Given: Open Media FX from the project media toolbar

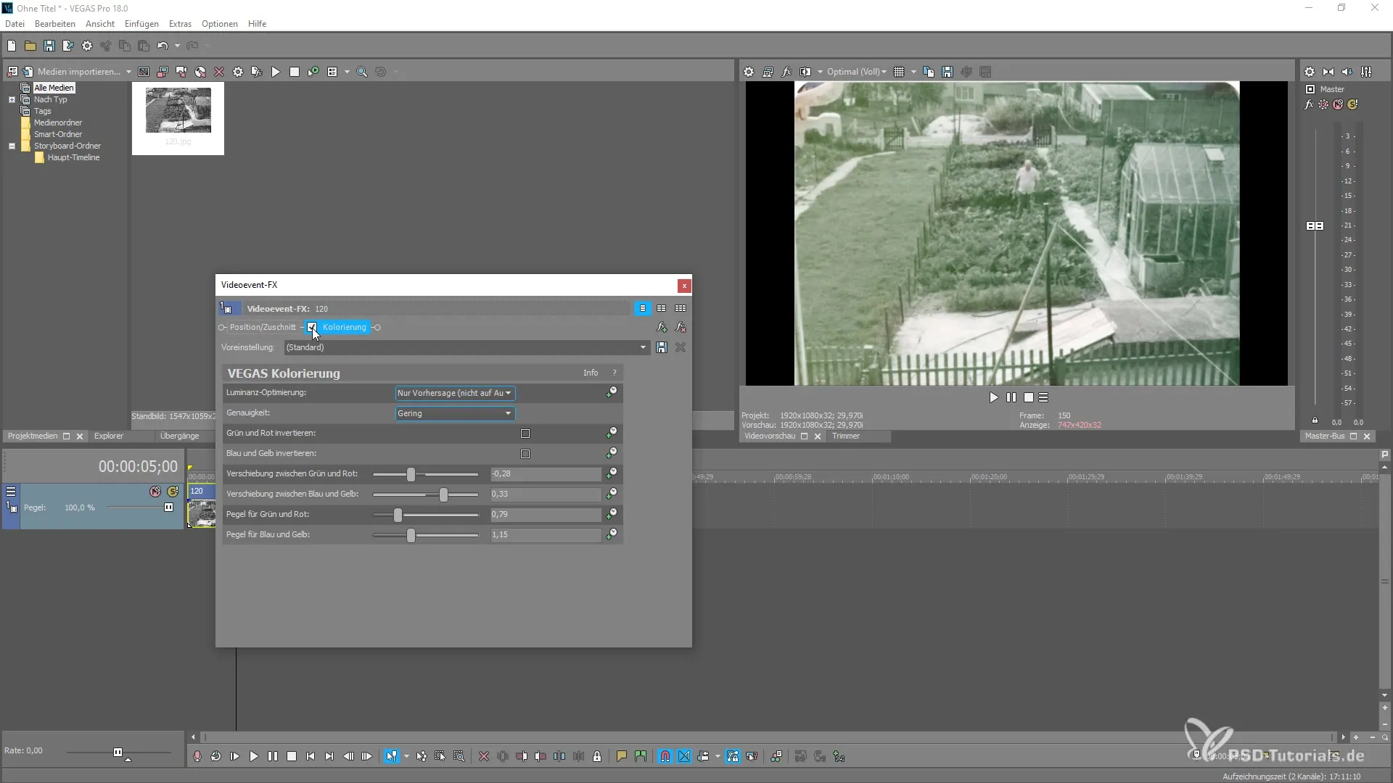Looking at the screenshot, I should tap(257, 72).
